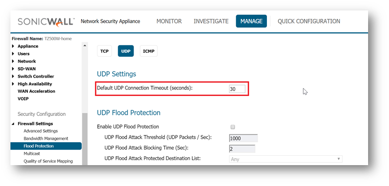Open Bandwidth Management page
The height and width of the screenshot is (186, 389).
tap(46, 138)
